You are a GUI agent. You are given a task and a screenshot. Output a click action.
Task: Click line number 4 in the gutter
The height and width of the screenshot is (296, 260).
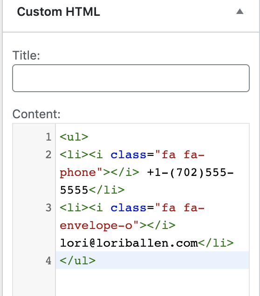coord(48,261)
